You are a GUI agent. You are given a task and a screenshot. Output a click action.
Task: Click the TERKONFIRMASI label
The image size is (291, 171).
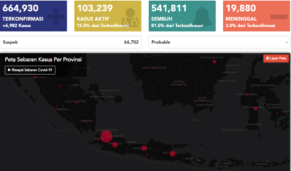pyautogui.click(x=23, y=19)
